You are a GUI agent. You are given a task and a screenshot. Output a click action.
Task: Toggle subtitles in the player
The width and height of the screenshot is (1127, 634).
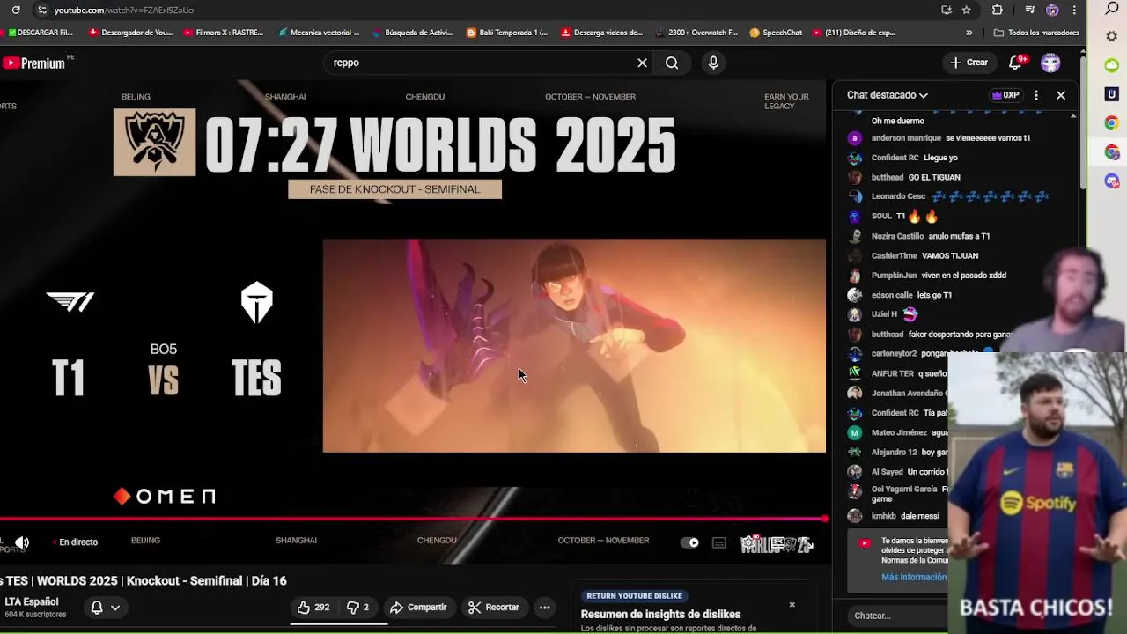click(719, 542)
